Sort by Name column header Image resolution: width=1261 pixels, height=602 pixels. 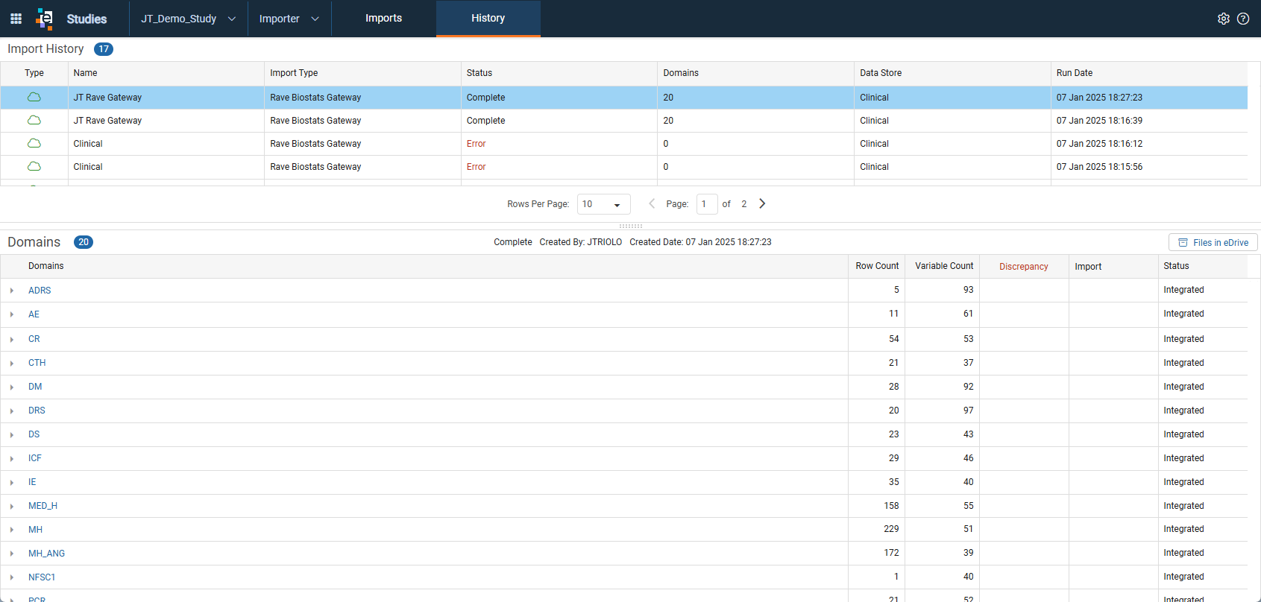click(x=166, y=73)
